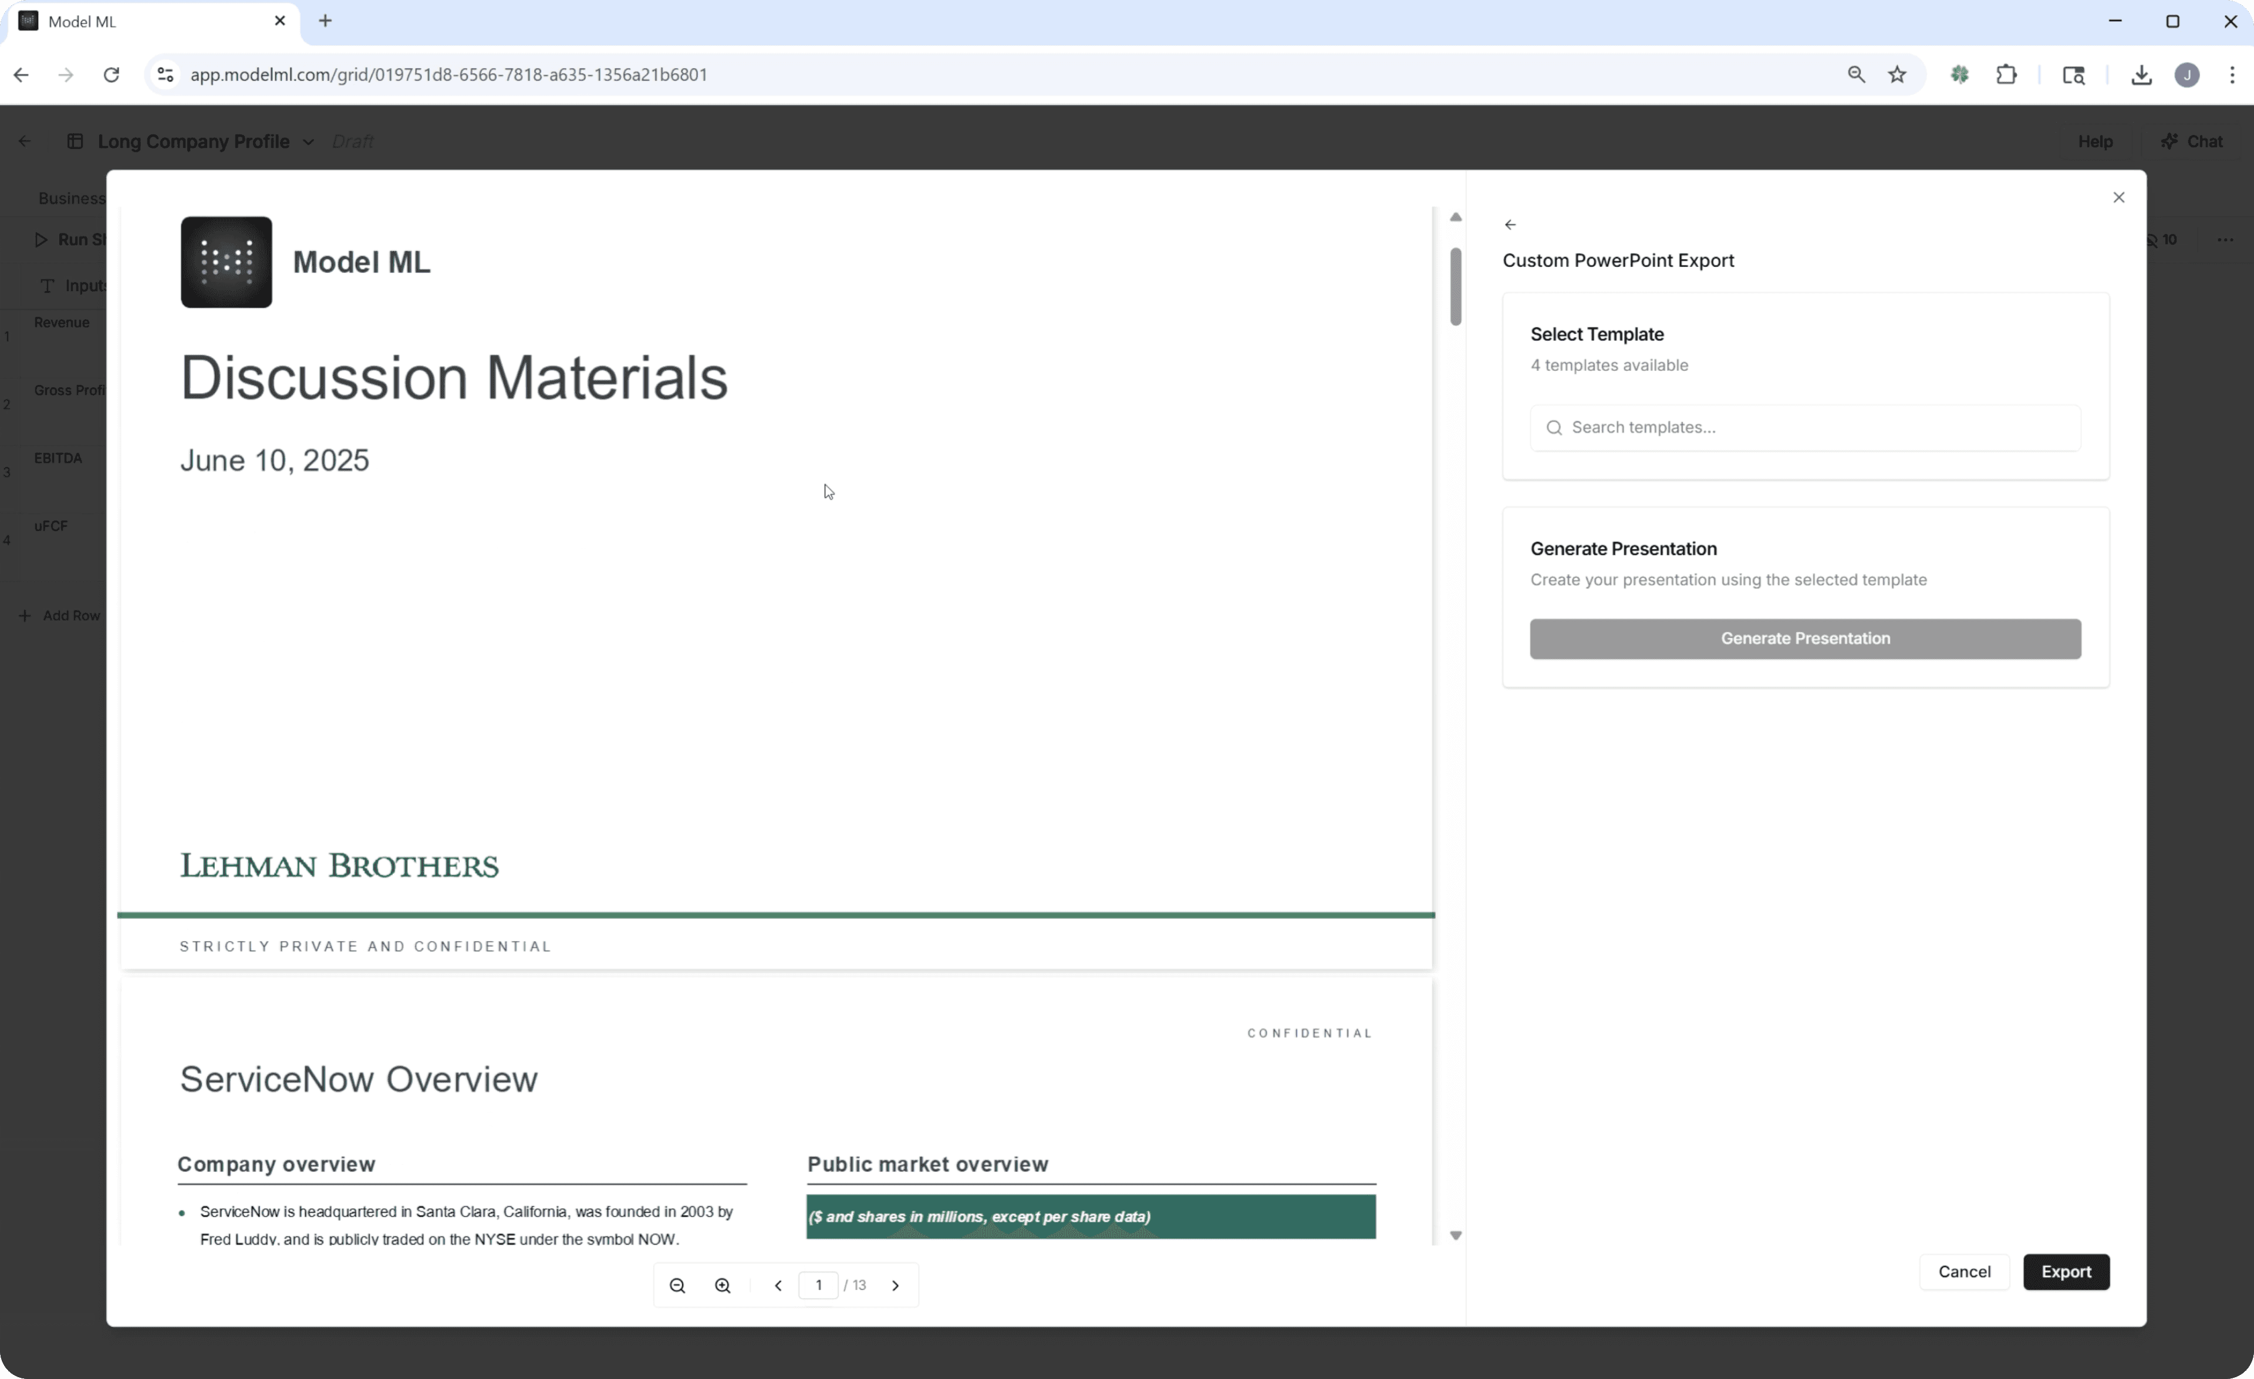Image resolution: width=2254 pixels, height=1379 pixels.
Task: Click the Export button
Action: coord(2067,1272)
